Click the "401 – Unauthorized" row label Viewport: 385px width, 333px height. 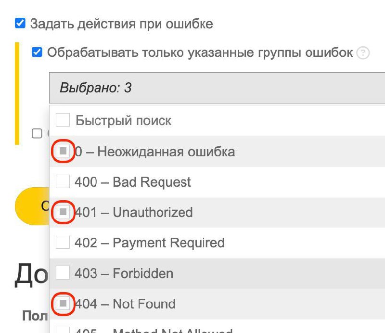(x=134, y=212)
